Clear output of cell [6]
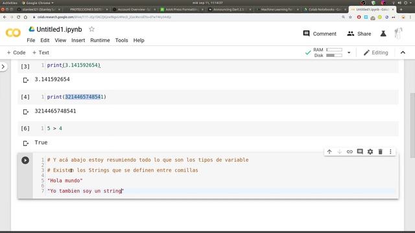The width and height of the screenshot is (415, 233). (25, 144)
